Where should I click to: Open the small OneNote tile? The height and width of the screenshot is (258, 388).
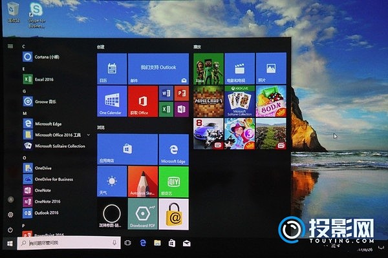click(x=181, y=109)
